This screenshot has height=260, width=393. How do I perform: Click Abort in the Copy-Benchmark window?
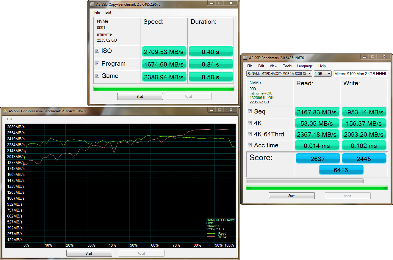[x=188, y=96]
